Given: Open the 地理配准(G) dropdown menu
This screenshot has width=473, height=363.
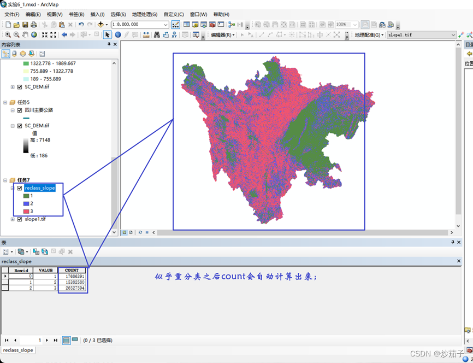Looking at the screenshot, I should 369,35.
